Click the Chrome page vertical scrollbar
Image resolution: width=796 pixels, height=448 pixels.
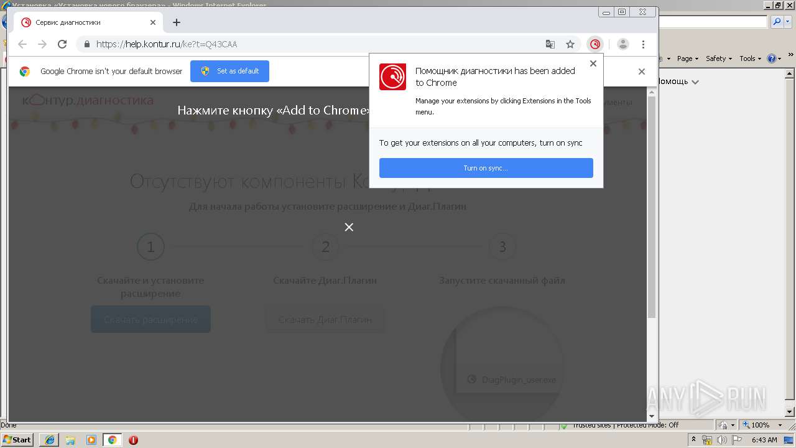coord(652,207)
